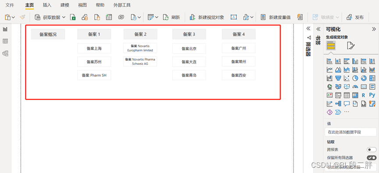Open the 主页 ribbon tab
The height and width of the screenshot is (173, 379).
click(x=29, y=5)
